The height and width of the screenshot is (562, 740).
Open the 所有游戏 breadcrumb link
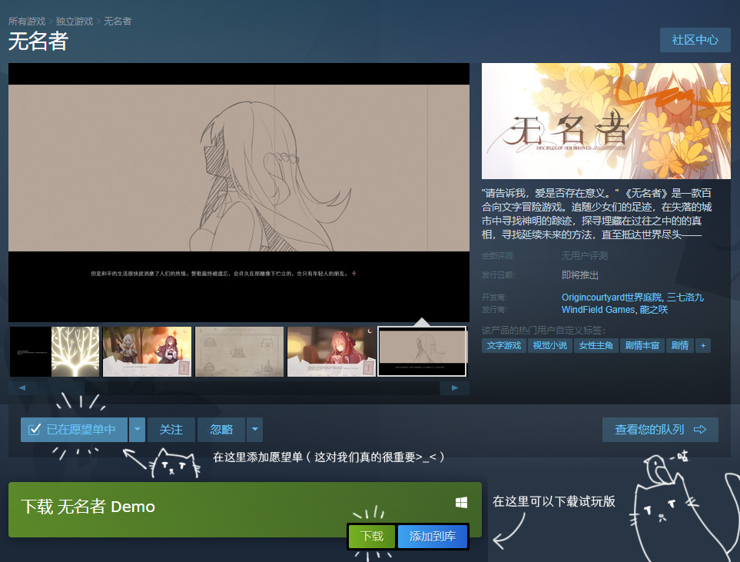tap(27, 22)
